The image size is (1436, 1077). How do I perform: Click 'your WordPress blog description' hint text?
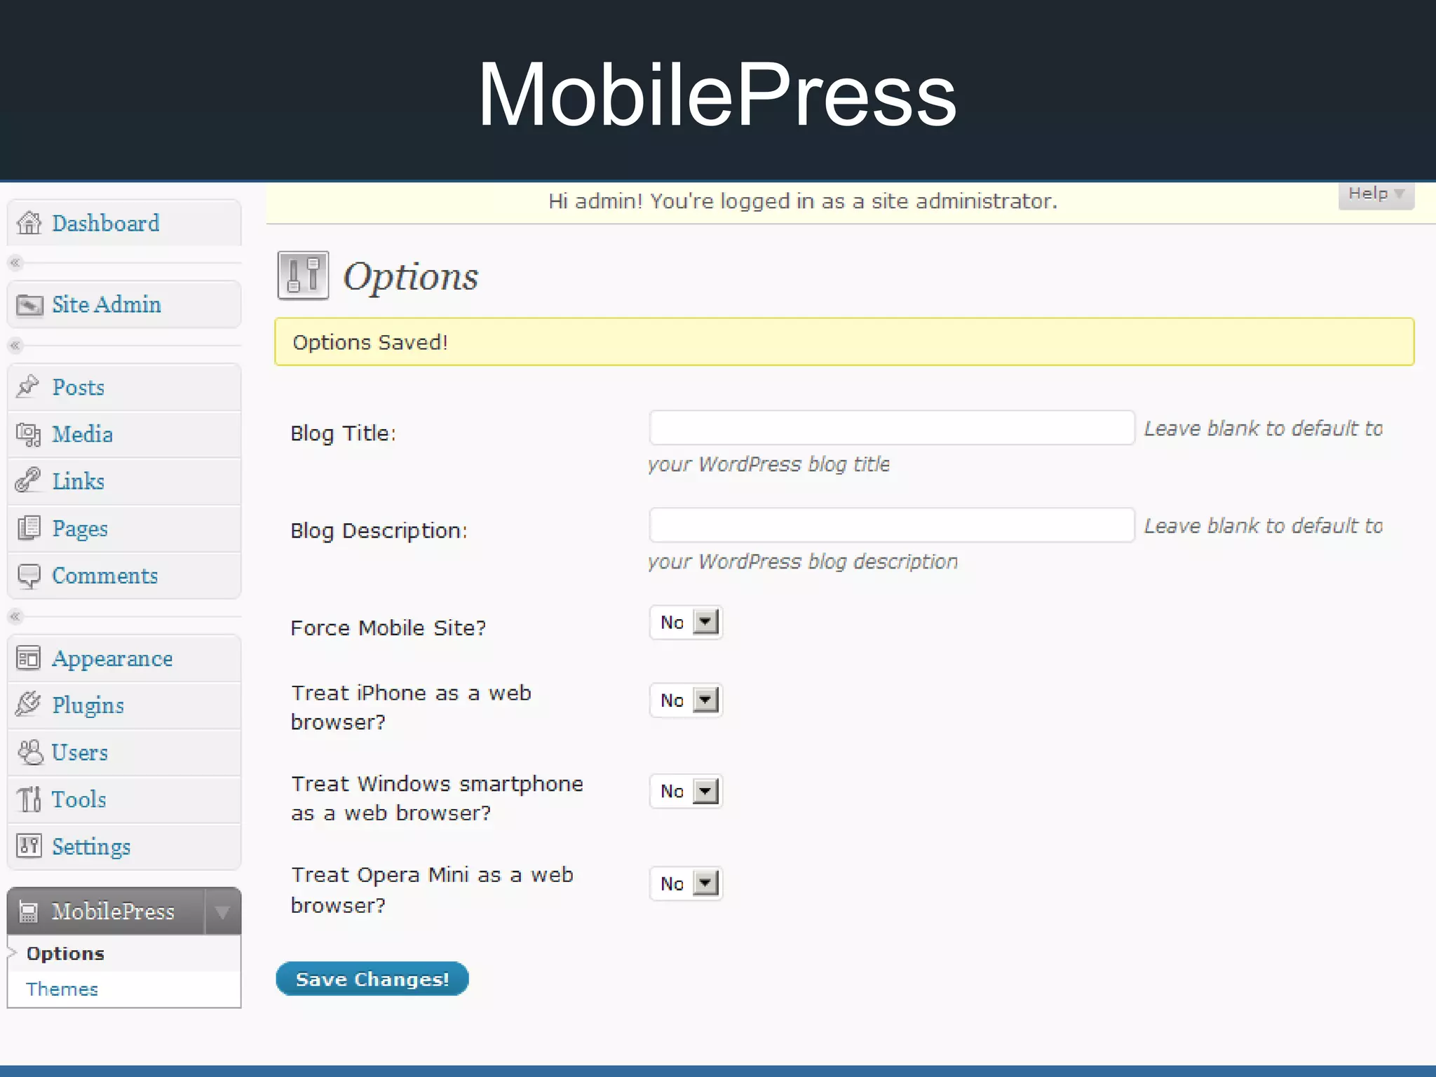[x=803, y=562]
